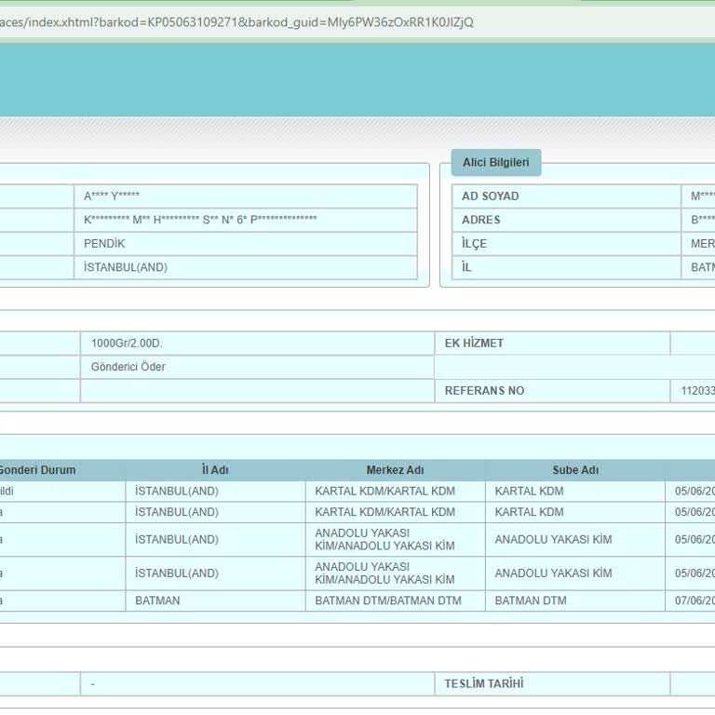Click the Sube Adı column header
The image size is (715, 715).
coord(575,470)
